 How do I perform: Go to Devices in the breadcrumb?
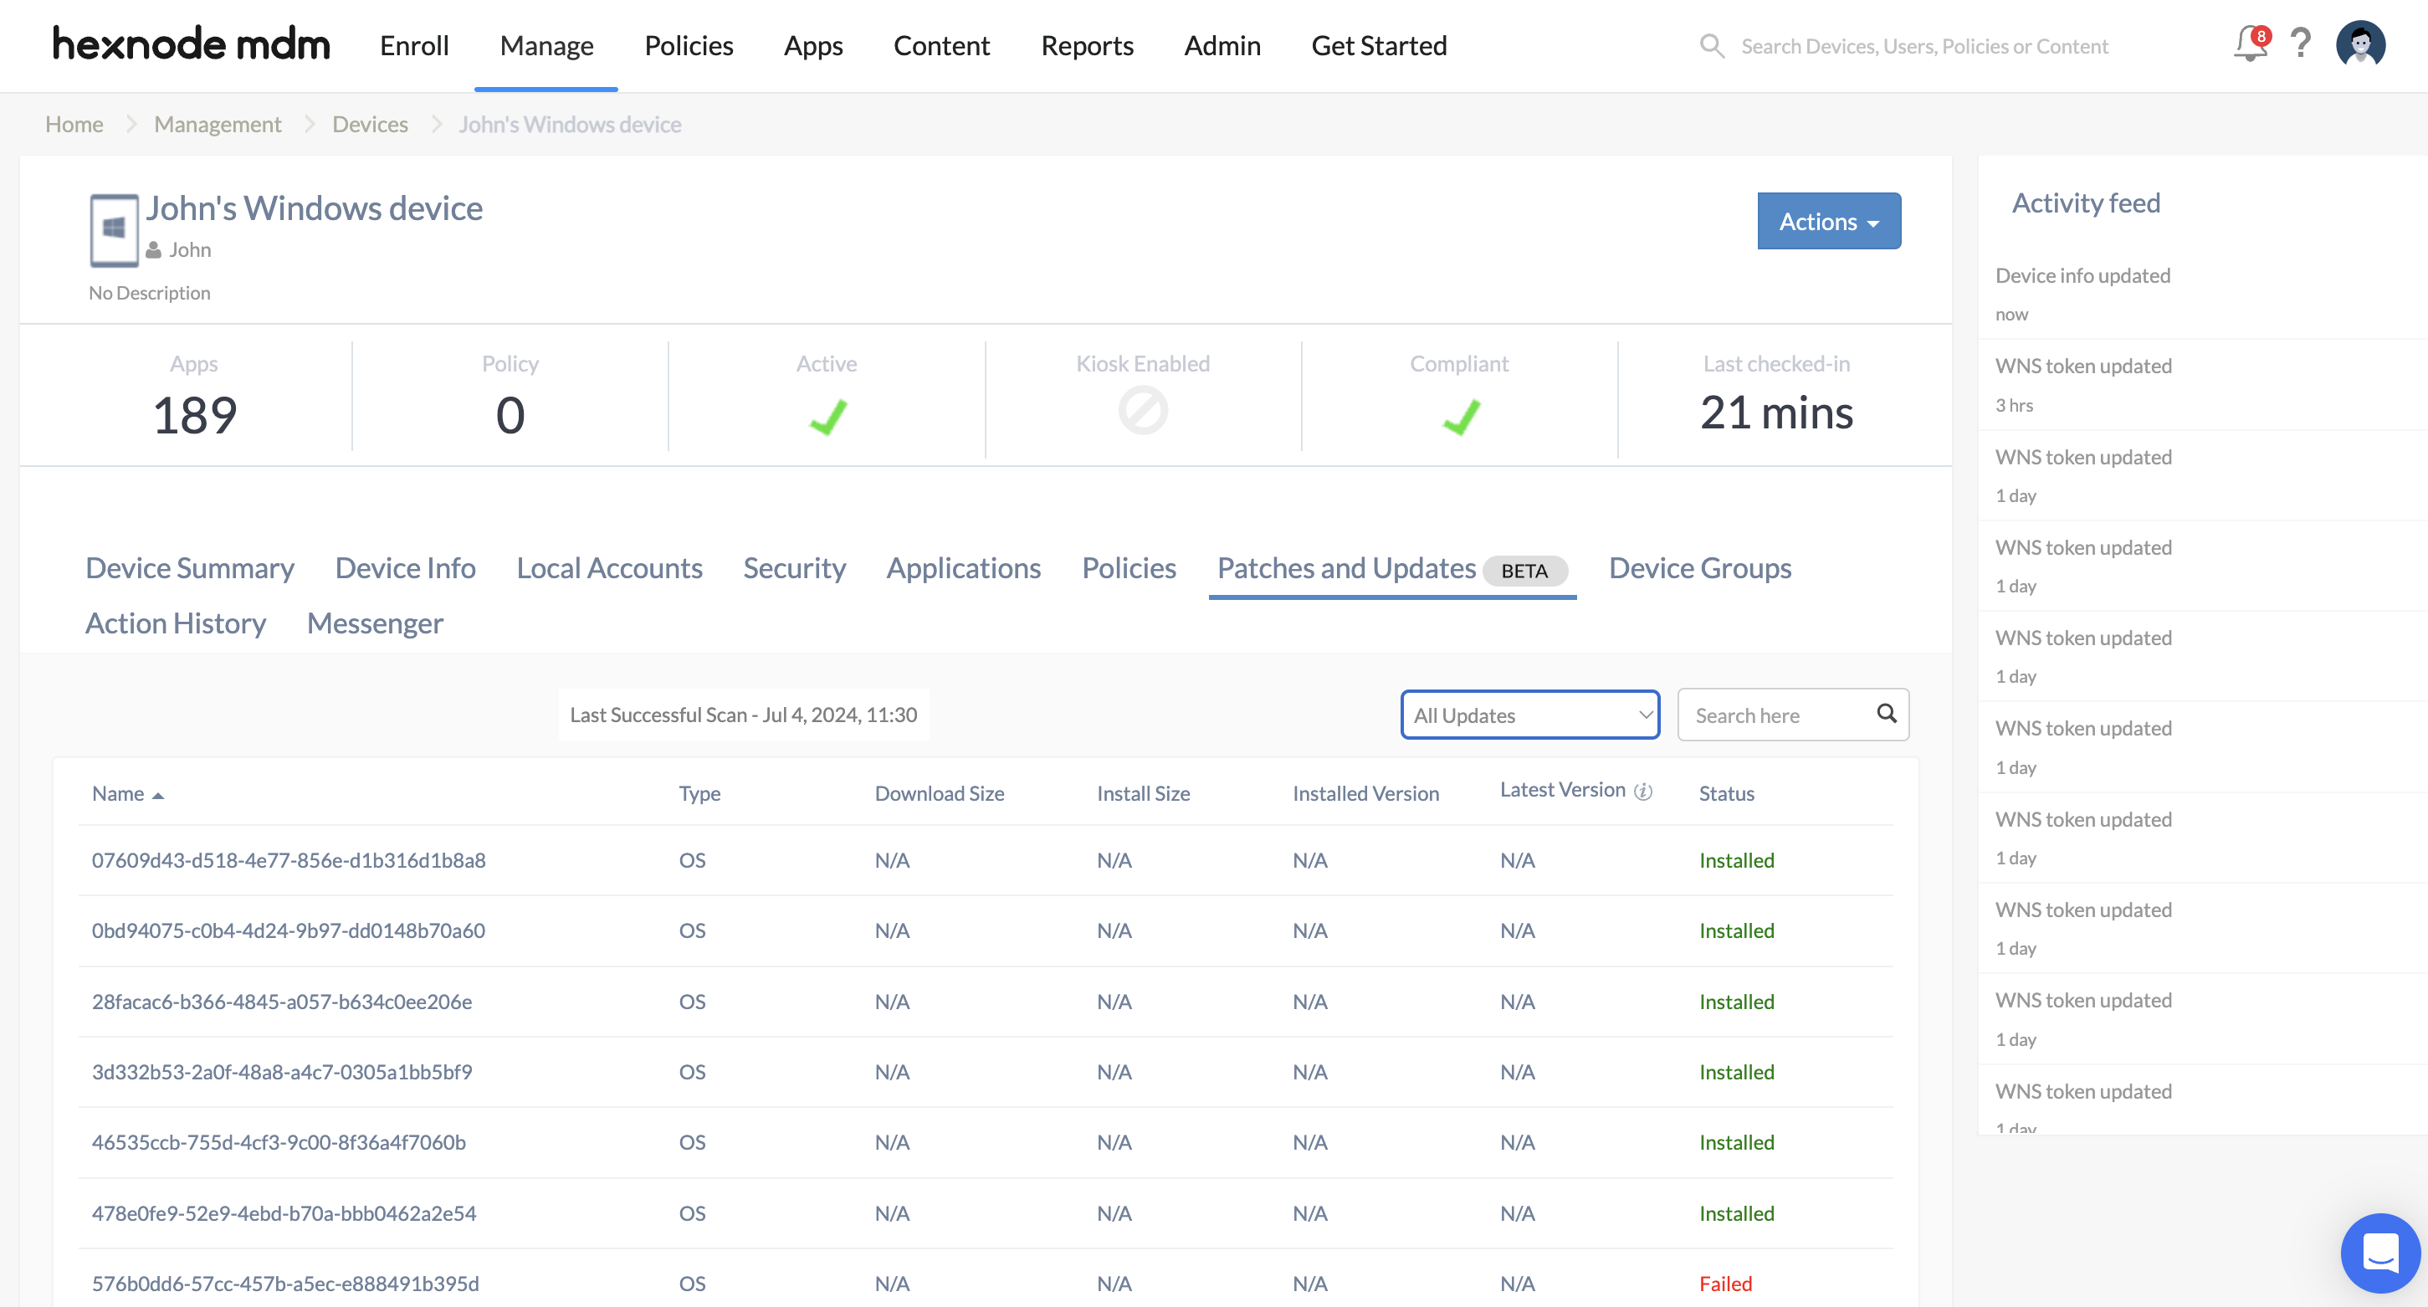pos(370,125)
